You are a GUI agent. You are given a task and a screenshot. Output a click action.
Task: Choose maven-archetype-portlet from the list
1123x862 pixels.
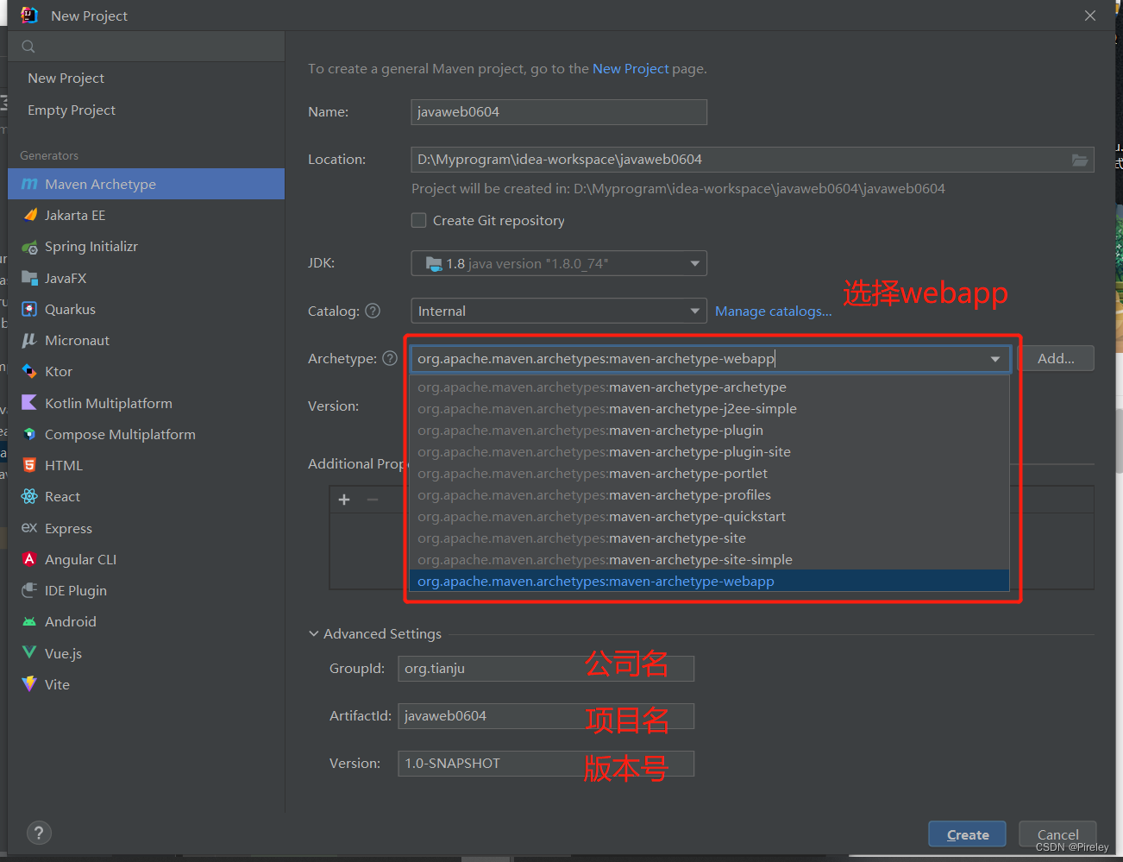[x=709, y=473]
